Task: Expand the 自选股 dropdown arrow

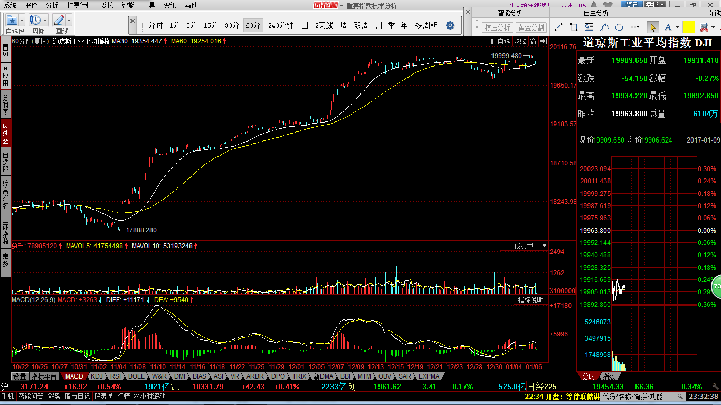Action: (x=23, y=21)
